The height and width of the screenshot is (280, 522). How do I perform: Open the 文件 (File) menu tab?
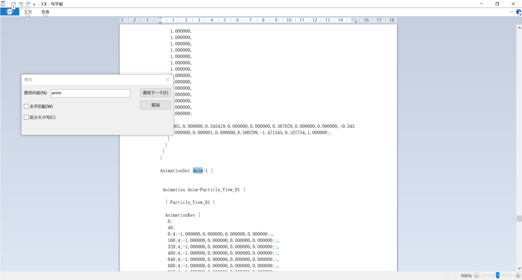(10, 12)
